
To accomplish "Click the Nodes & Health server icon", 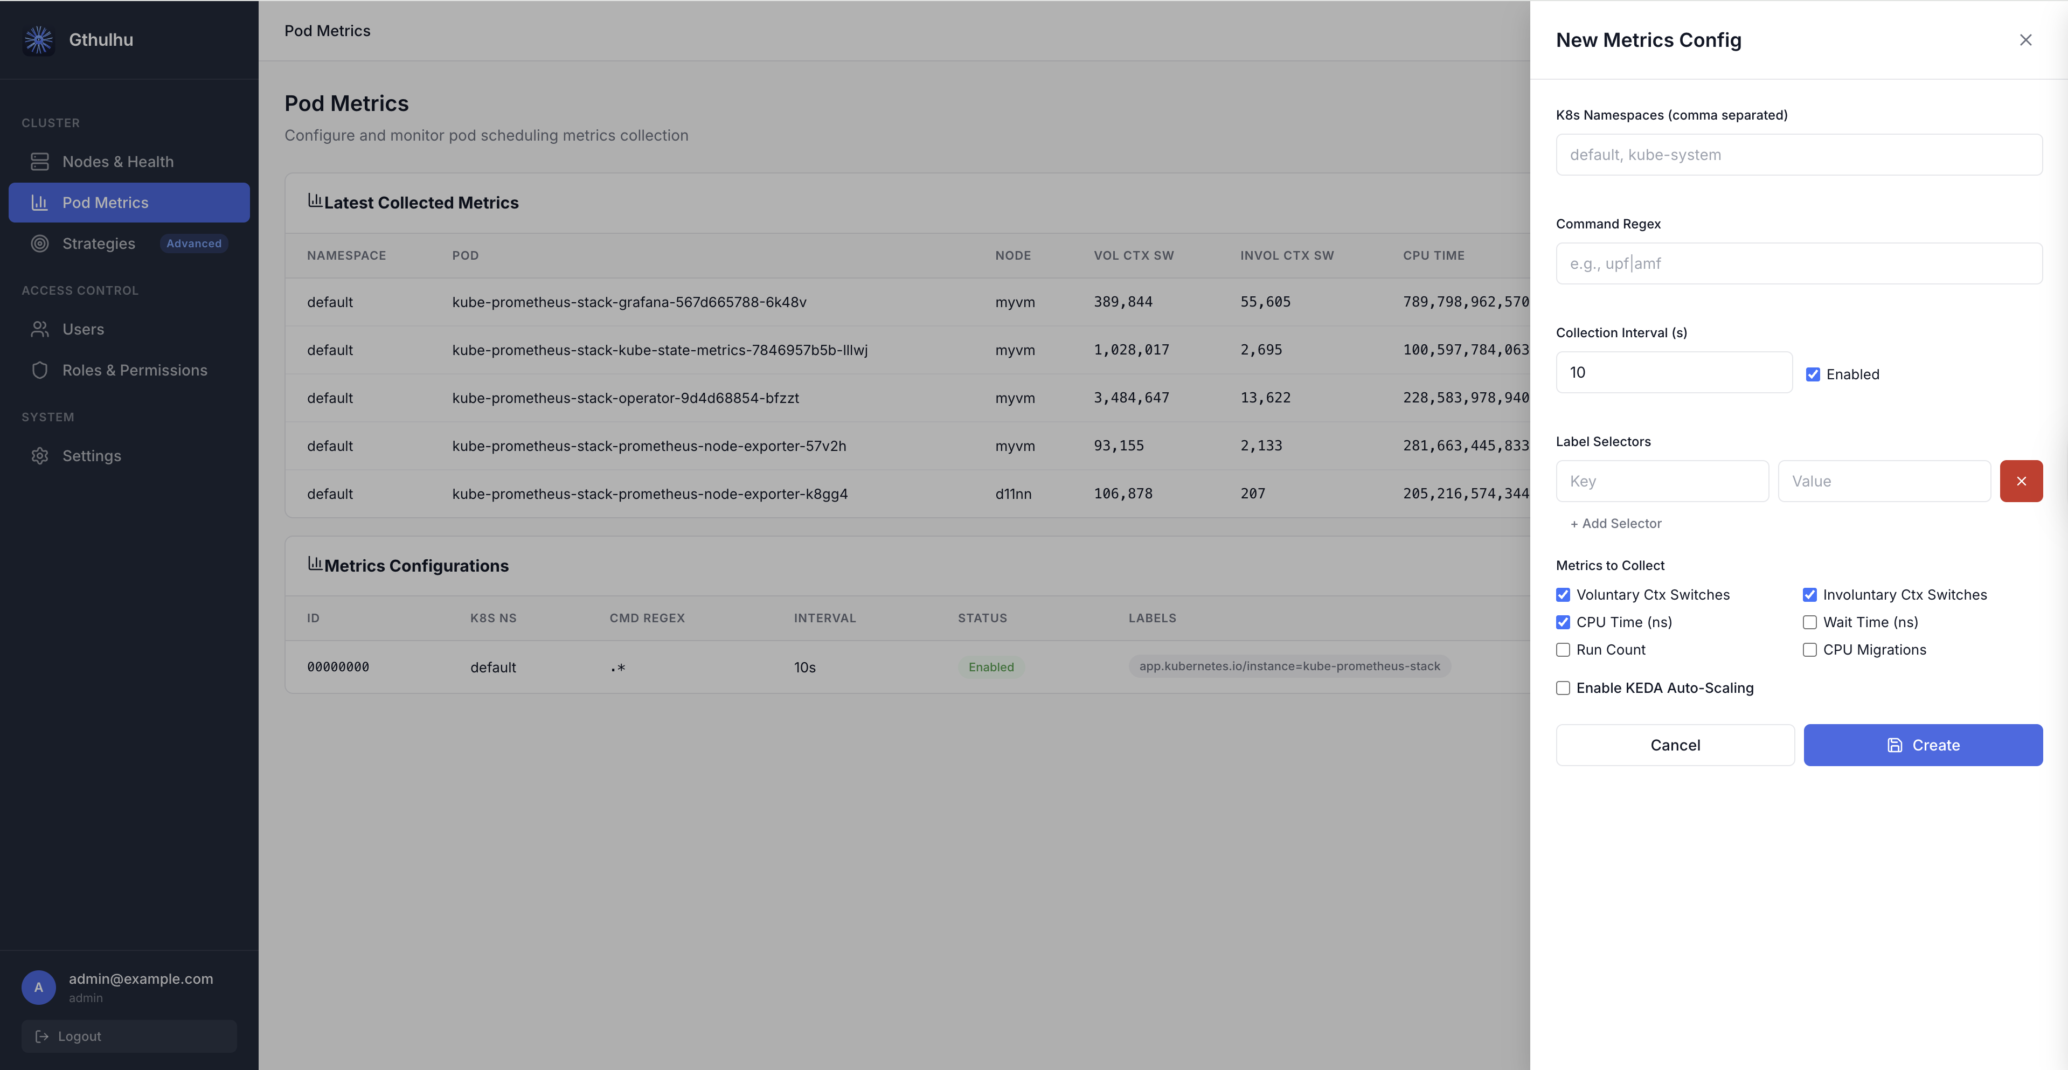I will 39,161.
